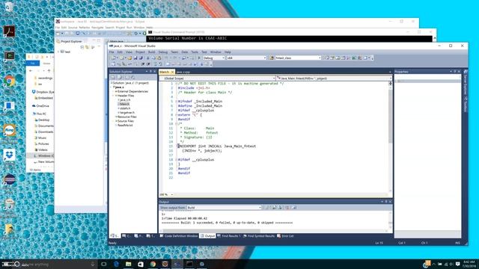
Task: Switch to the Find Symbol Results tab
Action: [x=259, y=236]
